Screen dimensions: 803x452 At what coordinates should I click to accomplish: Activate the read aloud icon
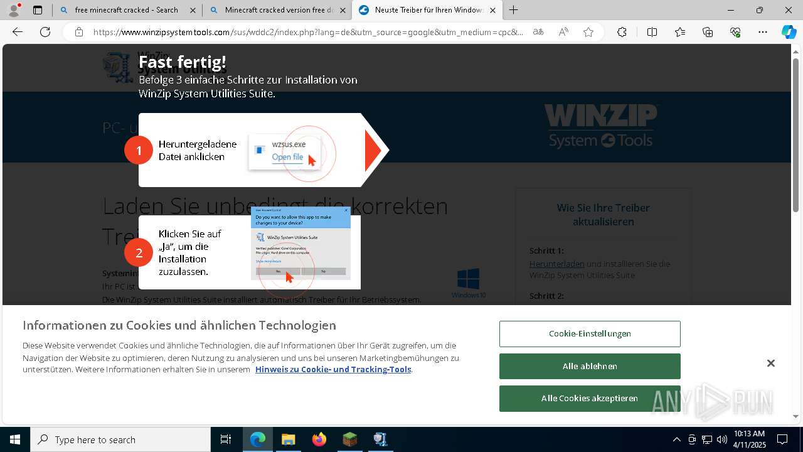click(x=563, y=32)
